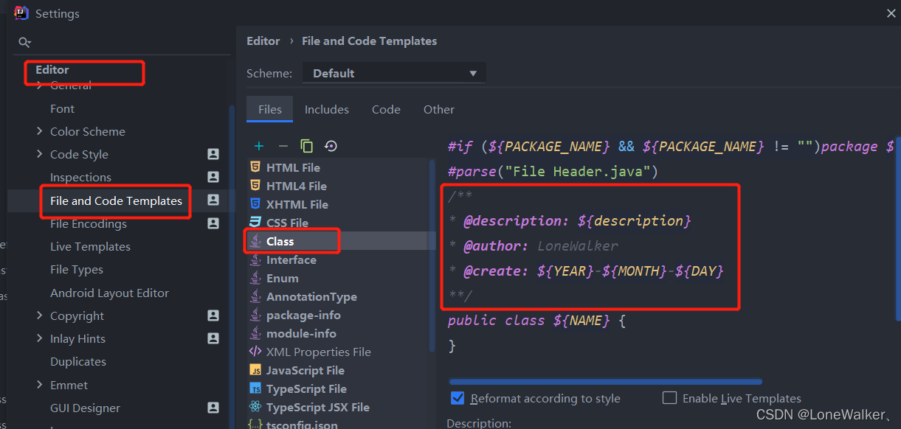Click the profile badge beside Copyright
Image resolution: width=901 pixels, height=429 pixels.
click(x=213, y=315)
